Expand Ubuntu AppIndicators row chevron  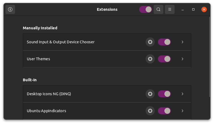(182, 111)
